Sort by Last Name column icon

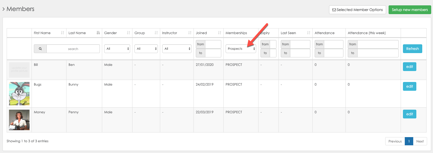coord(98,33)
